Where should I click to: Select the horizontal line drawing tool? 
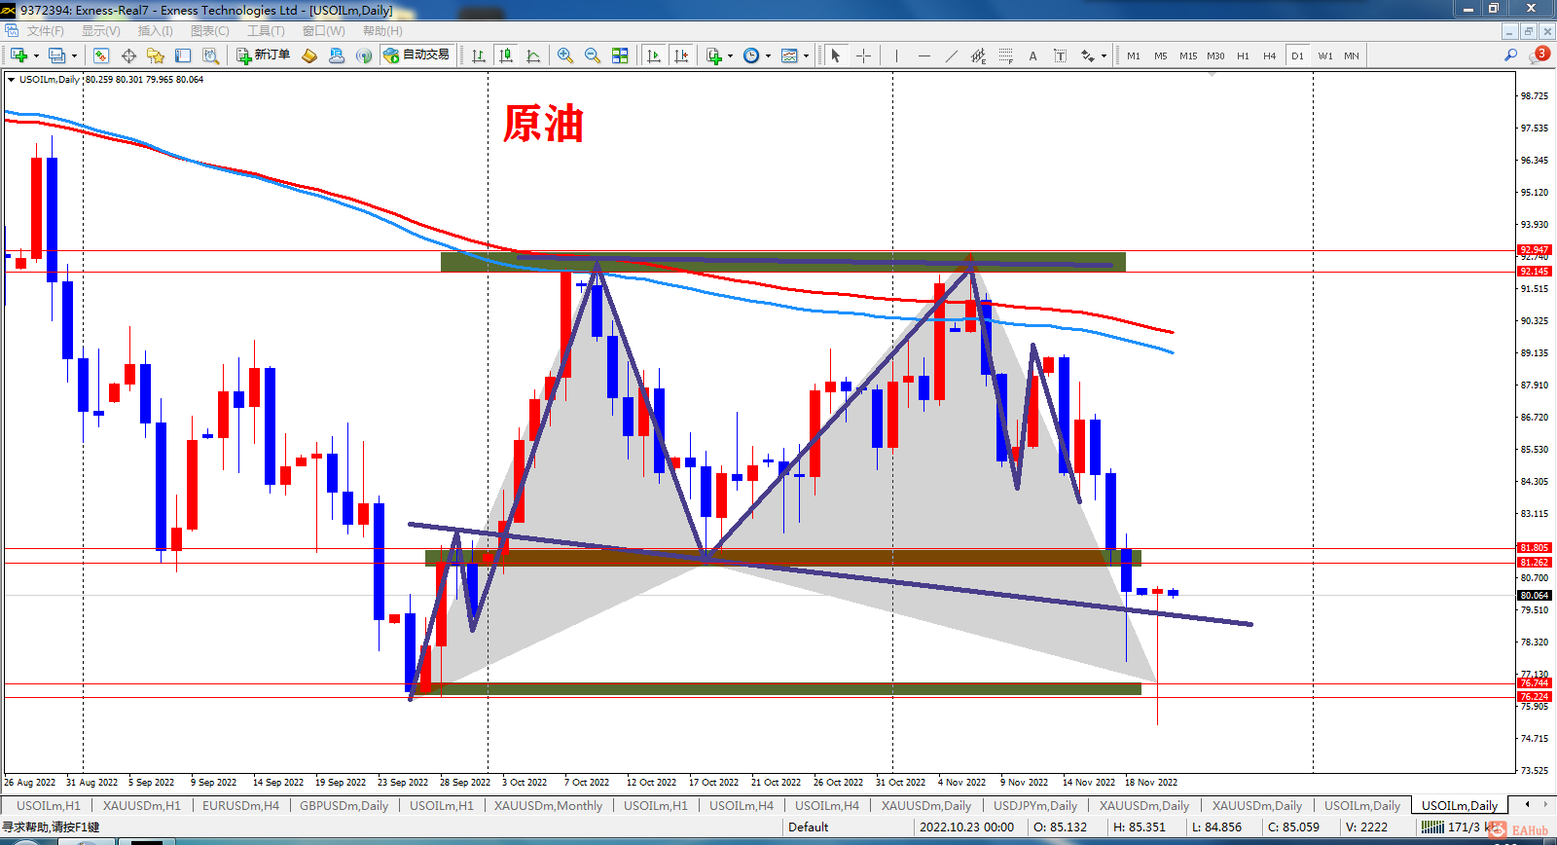[x=923, y=55]
